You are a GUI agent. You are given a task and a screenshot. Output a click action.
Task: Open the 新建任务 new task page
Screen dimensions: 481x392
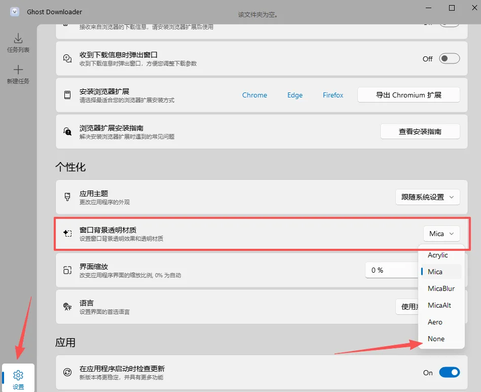click(x=18, y=74)
